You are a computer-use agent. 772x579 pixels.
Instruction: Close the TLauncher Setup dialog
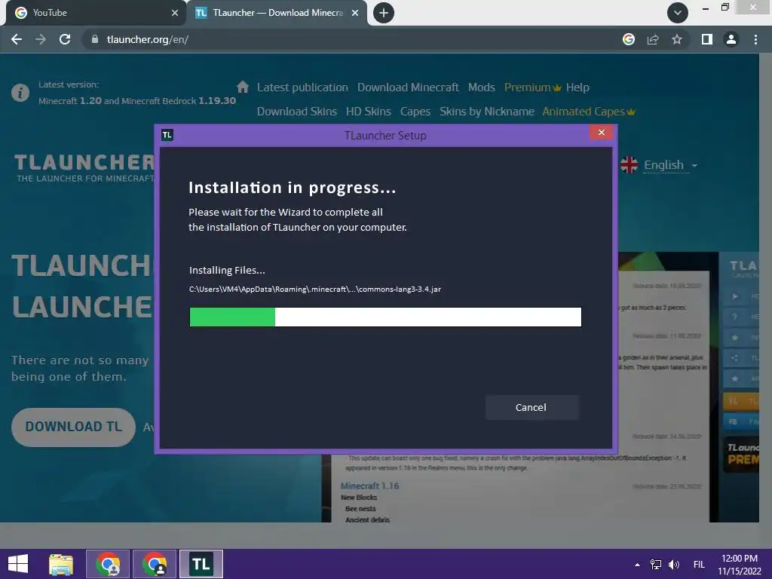click(601, 133)
